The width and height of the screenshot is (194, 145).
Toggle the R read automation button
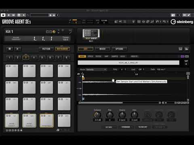point(9,15)
